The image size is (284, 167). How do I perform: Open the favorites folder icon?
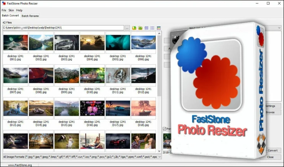click(140, 28)
